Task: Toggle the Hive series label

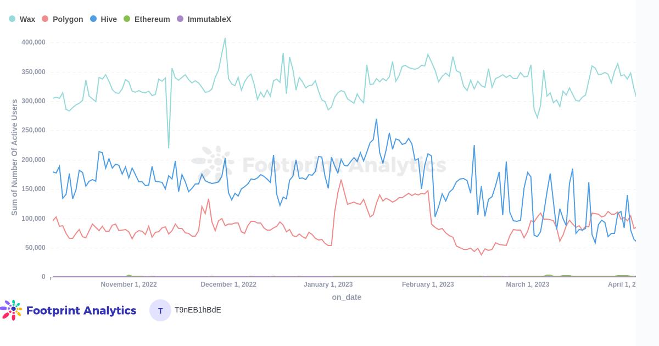Action: 109,19
